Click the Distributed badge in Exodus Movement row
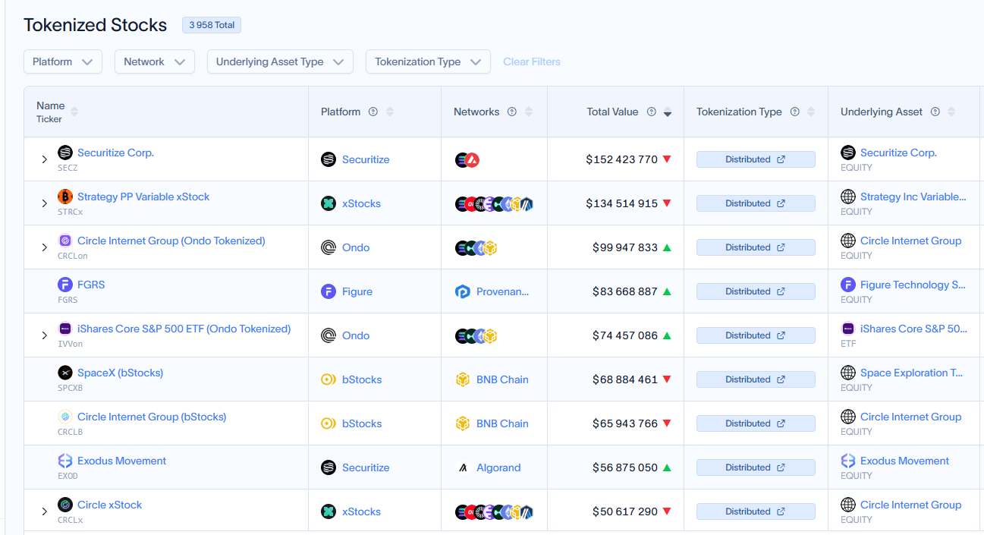The image size is (984, 535). click(756, 467)
